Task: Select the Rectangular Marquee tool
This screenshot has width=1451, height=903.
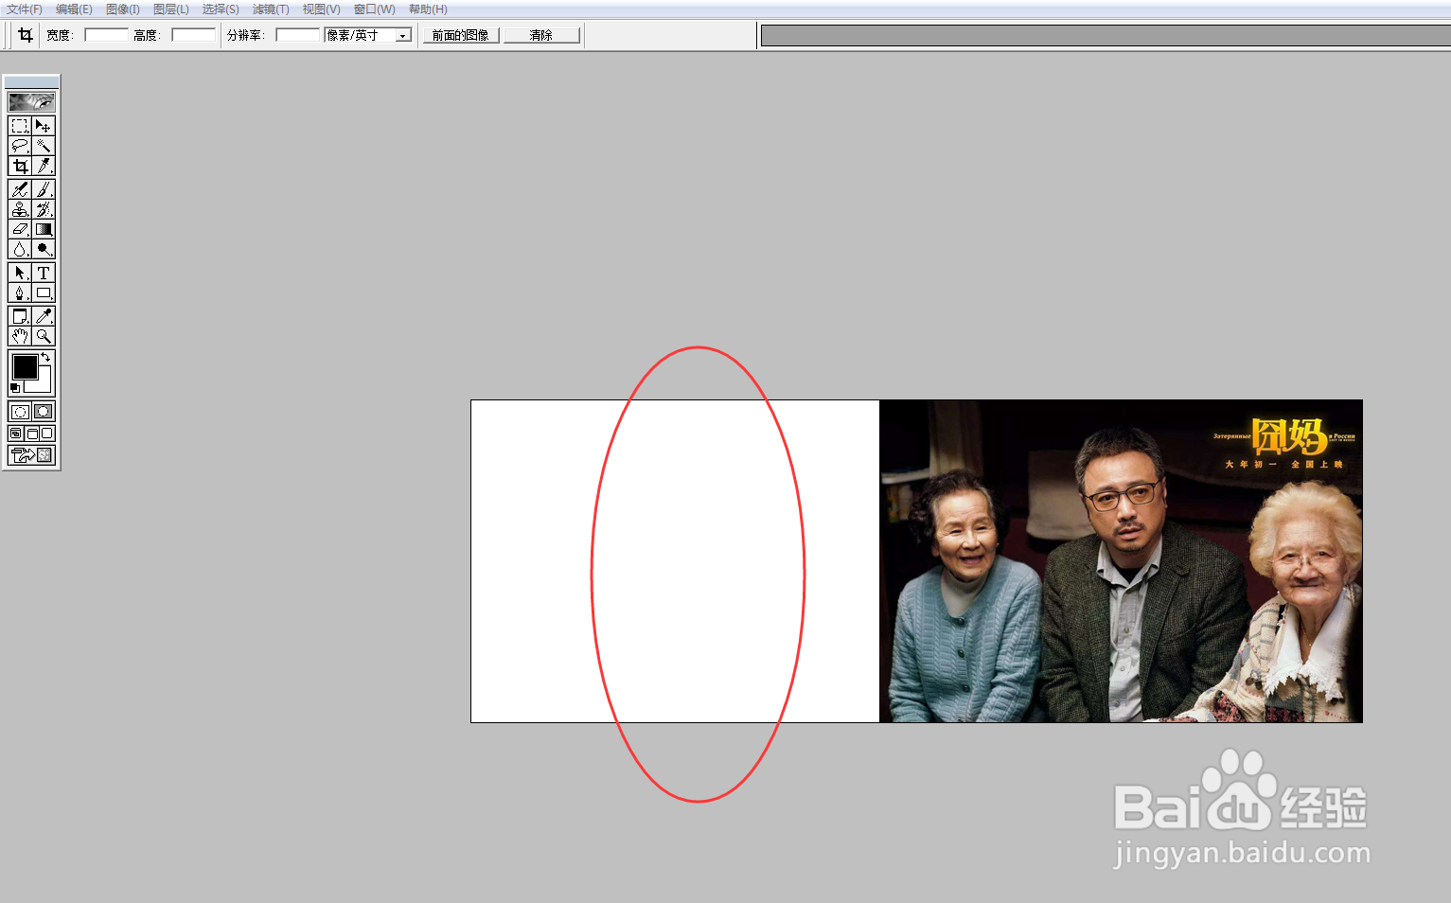Action: [x=20, y=126]
